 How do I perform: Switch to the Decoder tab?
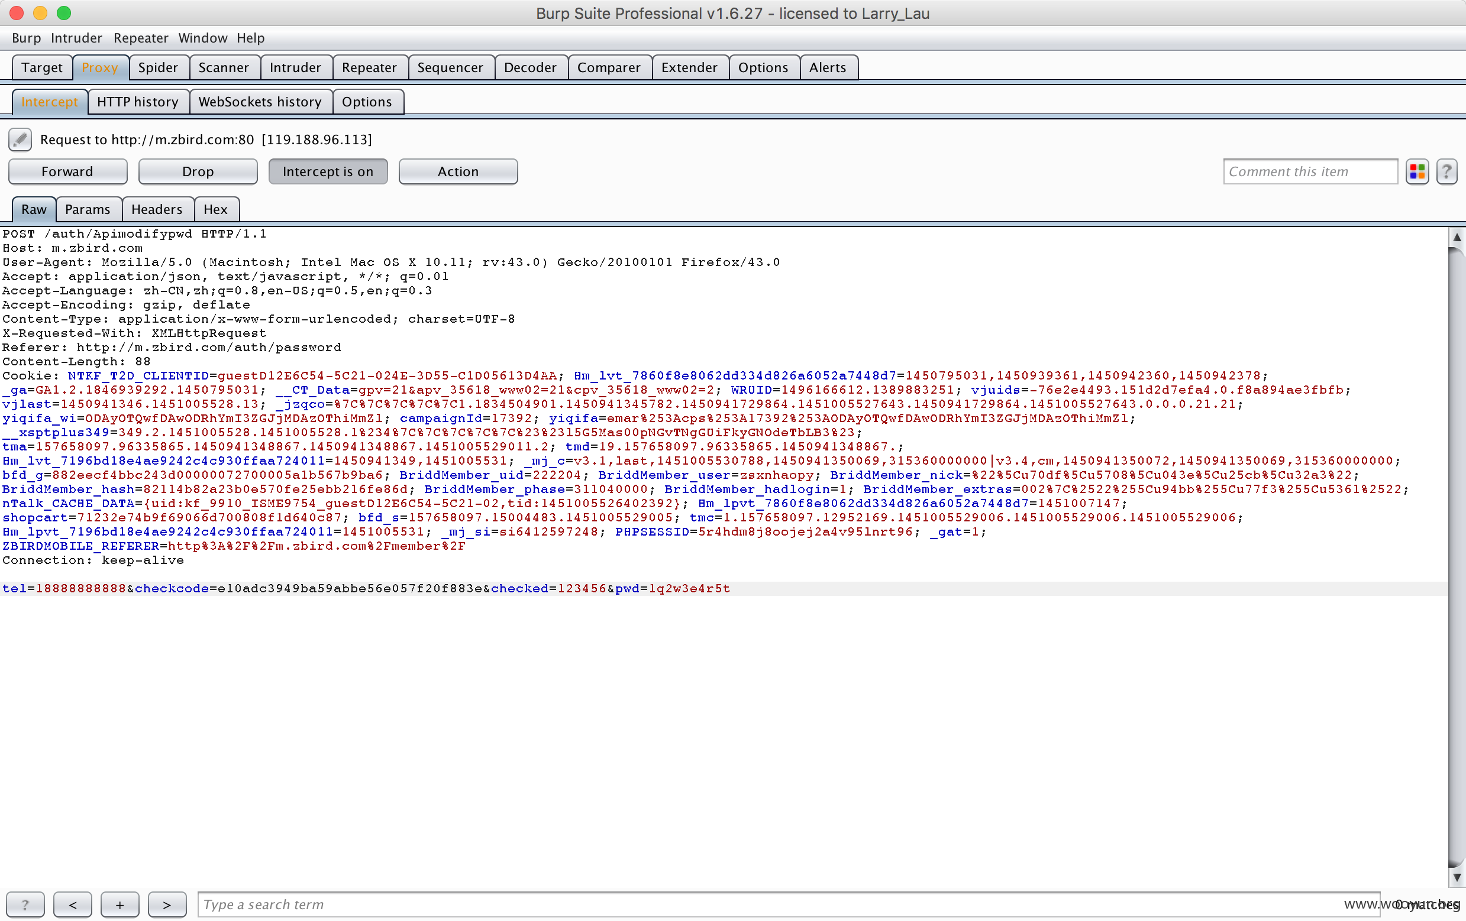coord(530,67)
